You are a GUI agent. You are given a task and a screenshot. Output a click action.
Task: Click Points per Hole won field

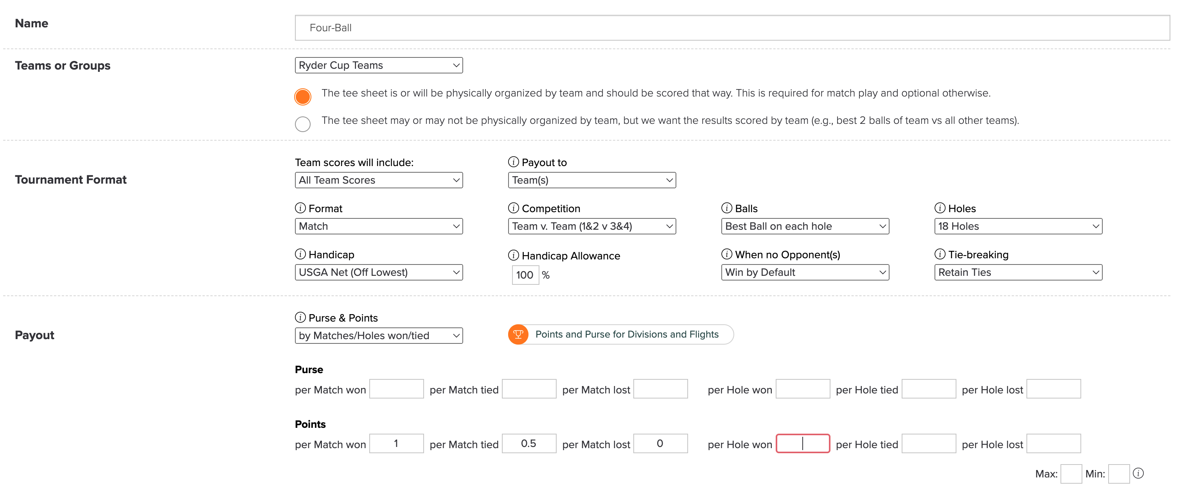pos(803,444)
